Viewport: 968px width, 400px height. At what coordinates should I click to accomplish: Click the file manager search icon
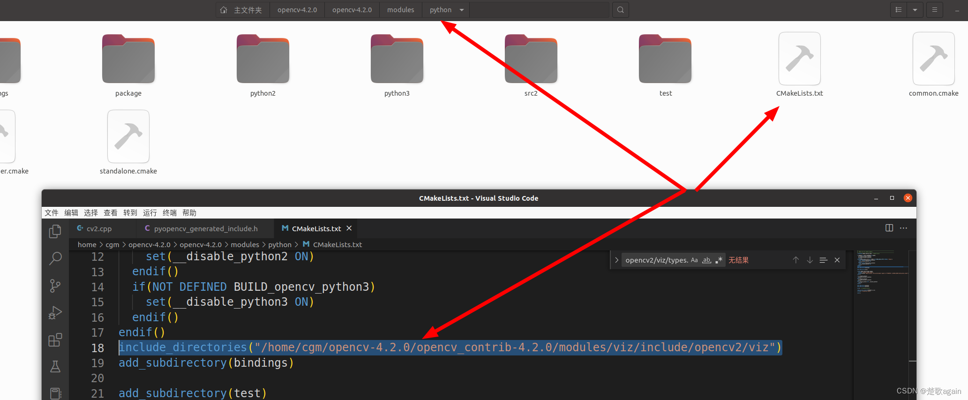(x=620, y=10)
